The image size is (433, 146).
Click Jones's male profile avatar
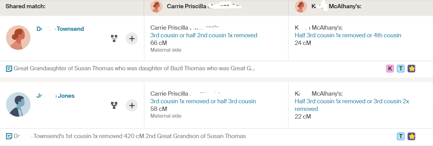(18, 104)
